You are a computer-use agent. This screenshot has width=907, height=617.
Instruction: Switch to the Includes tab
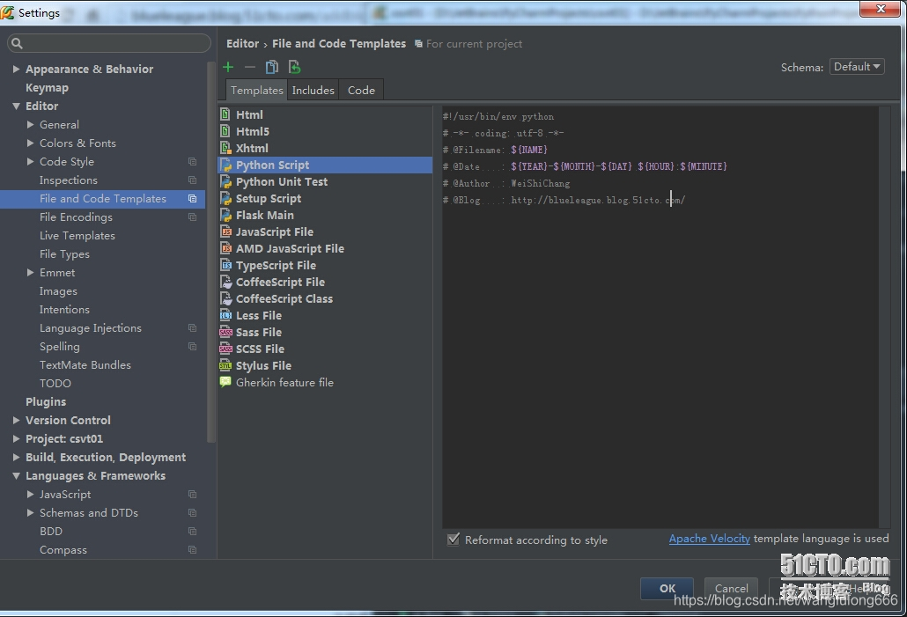click(x=313, y=90)
